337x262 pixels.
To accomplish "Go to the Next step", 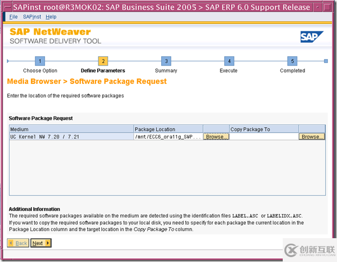I will (x=41, y=243).
